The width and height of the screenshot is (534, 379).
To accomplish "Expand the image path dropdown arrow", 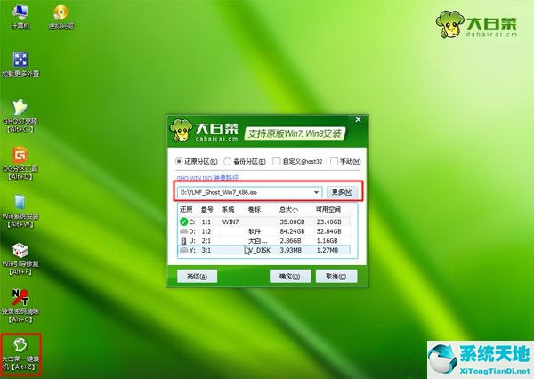I will point(316,192).
